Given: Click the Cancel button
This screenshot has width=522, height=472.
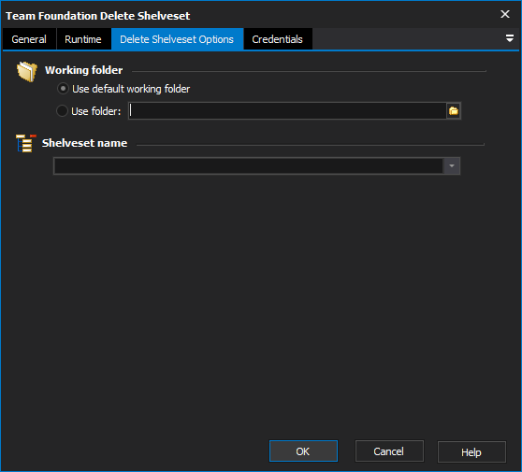Looking at the screenshot, I should (x=389, y=451).
